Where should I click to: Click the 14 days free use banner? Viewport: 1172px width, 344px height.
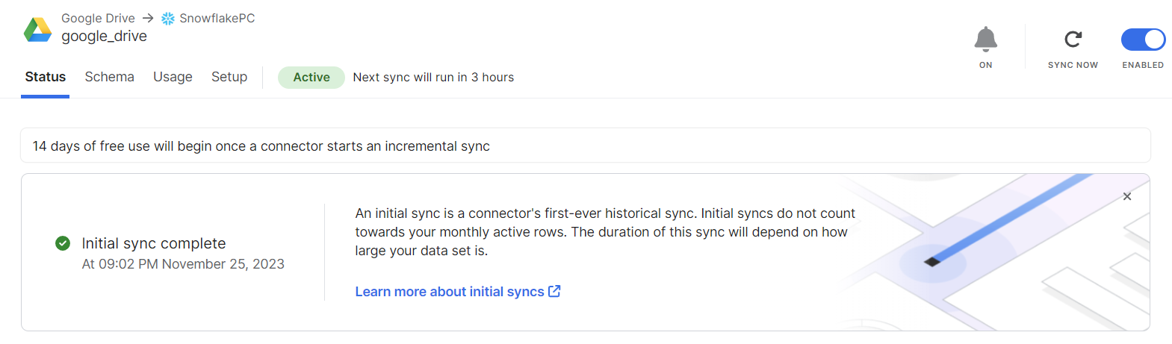pyautogui.click(x=261, y=146)
